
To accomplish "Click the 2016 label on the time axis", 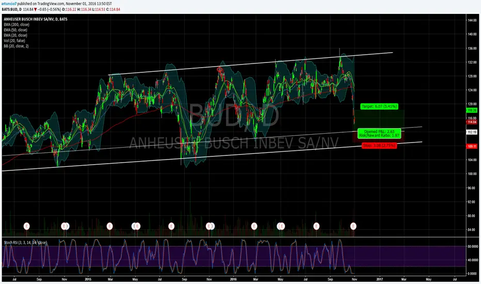I will (233, 279).
